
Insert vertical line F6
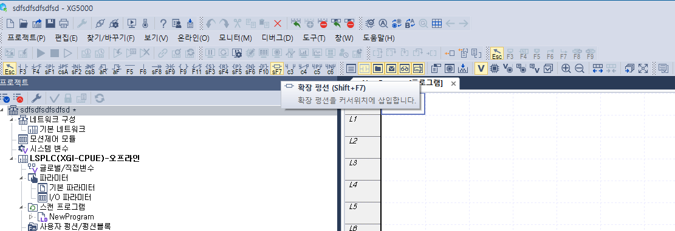coord(143,68)
